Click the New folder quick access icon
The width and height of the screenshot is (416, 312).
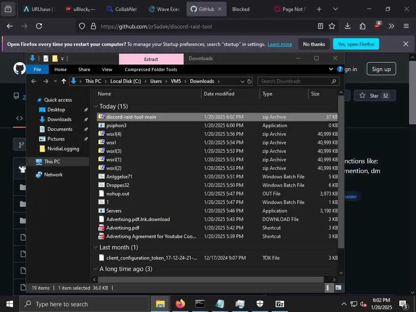pyautogui.click(x=55, y=58)
